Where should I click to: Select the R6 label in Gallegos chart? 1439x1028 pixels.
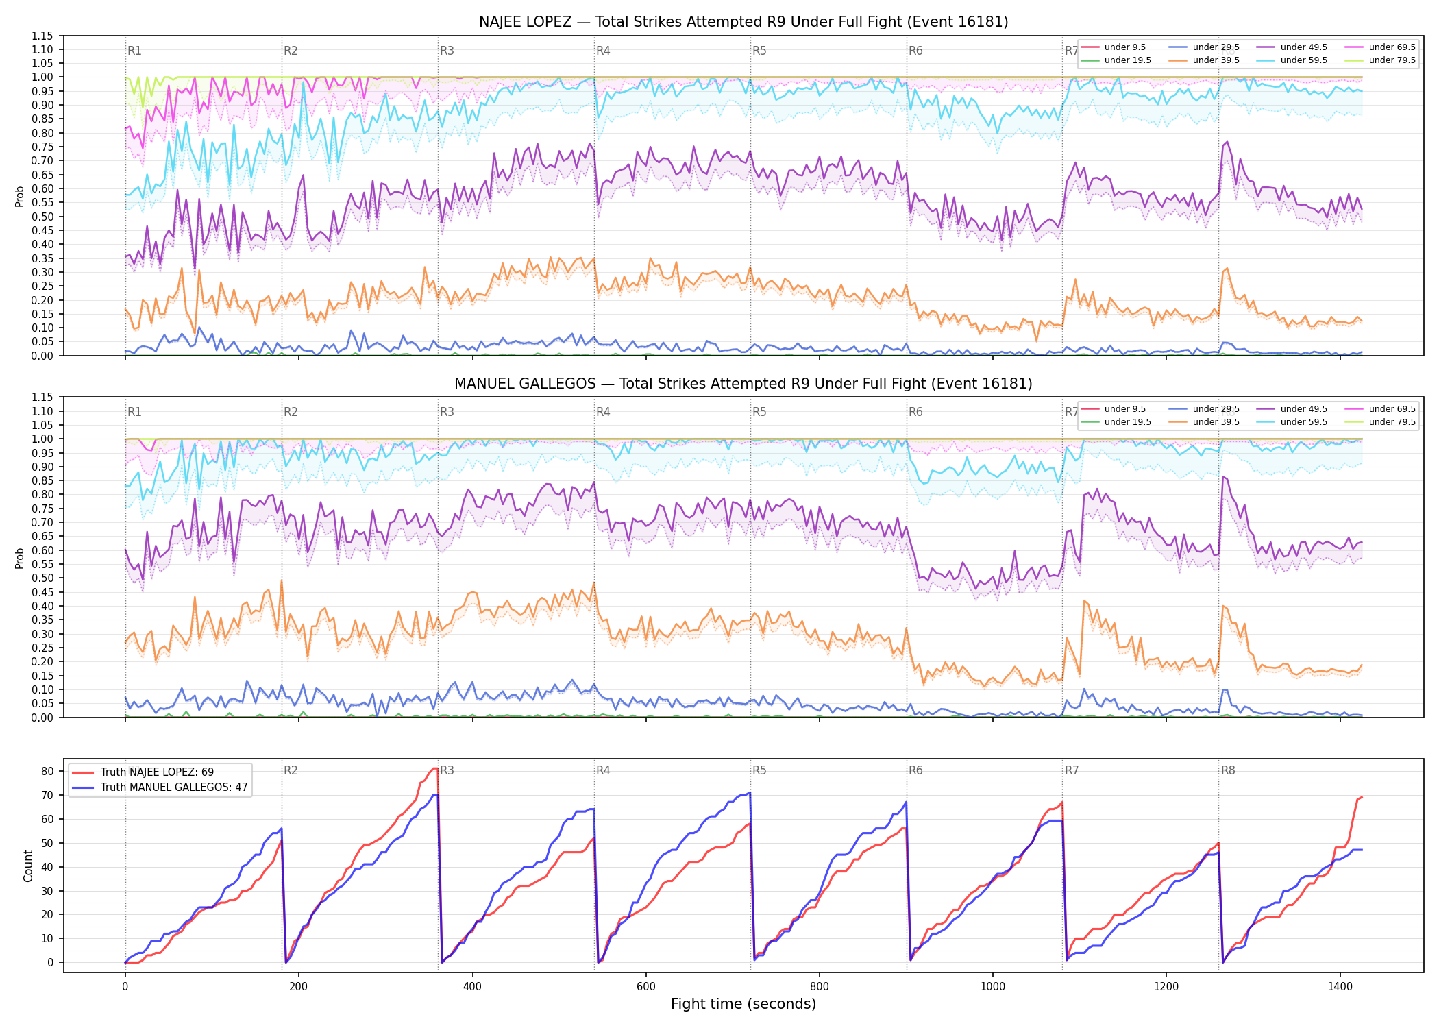[915, 412]
